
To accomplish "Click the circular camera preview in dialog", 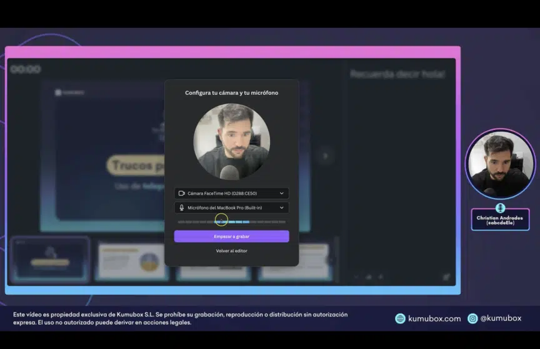I will pyautogui.click(x=231, y=142).
